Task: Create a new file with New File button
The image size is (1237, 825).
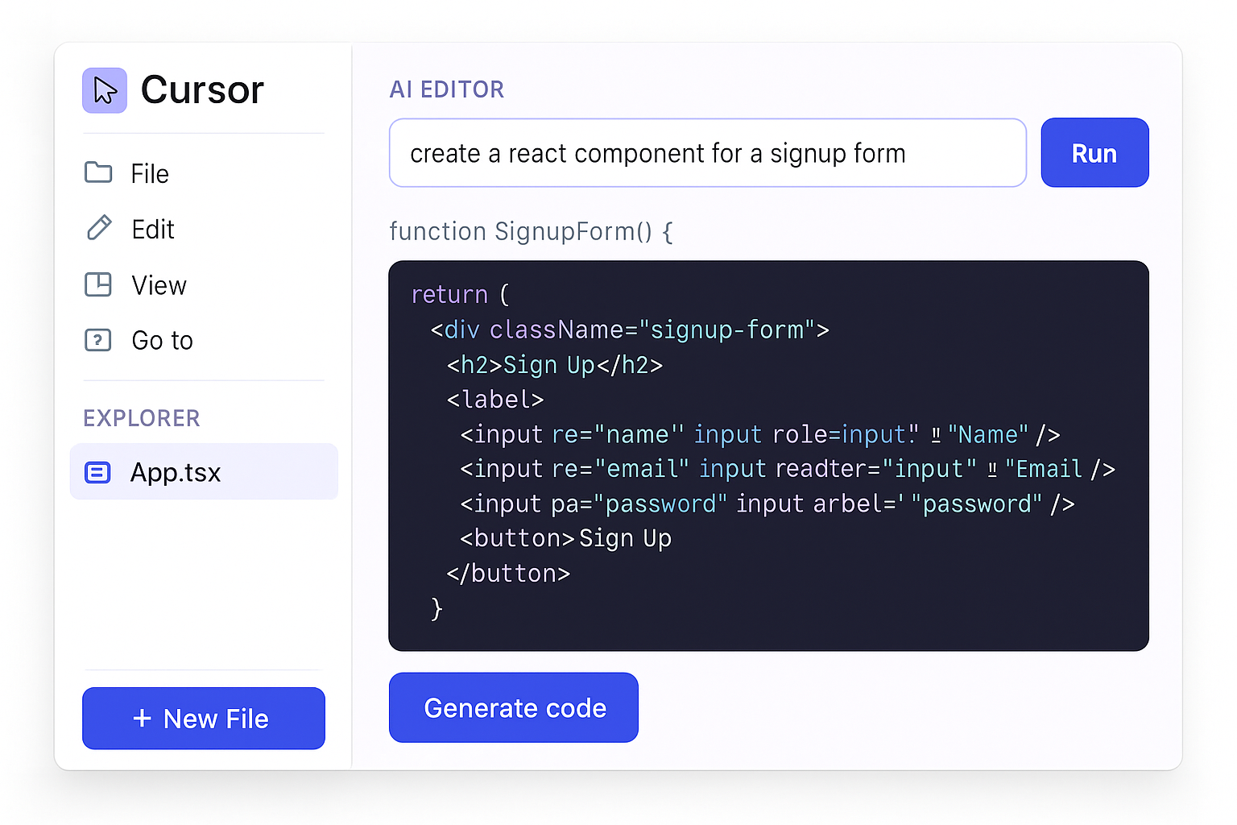Action: 203,718
